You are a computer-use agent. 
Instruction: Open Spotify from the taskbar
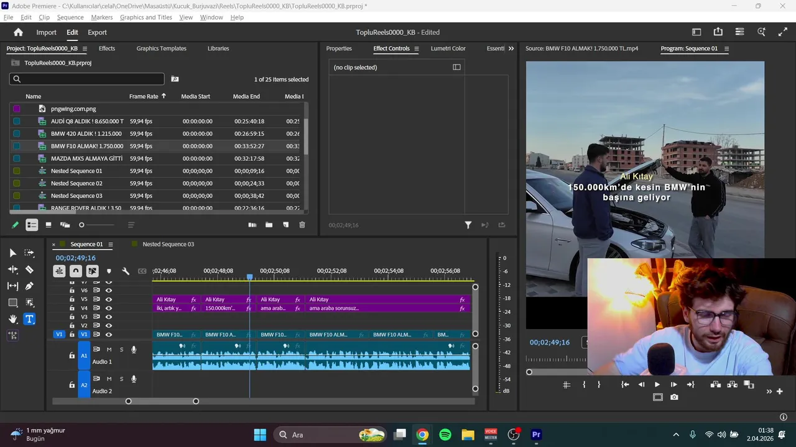[445, 435]
